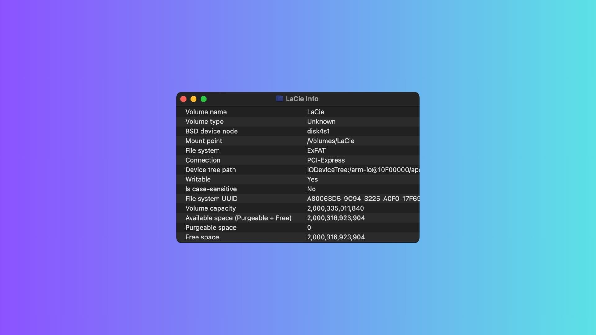The height and width of the screenshot is (335, 596).
Task: Click the ExFAT file system value
Action: (x=316, y=150)
